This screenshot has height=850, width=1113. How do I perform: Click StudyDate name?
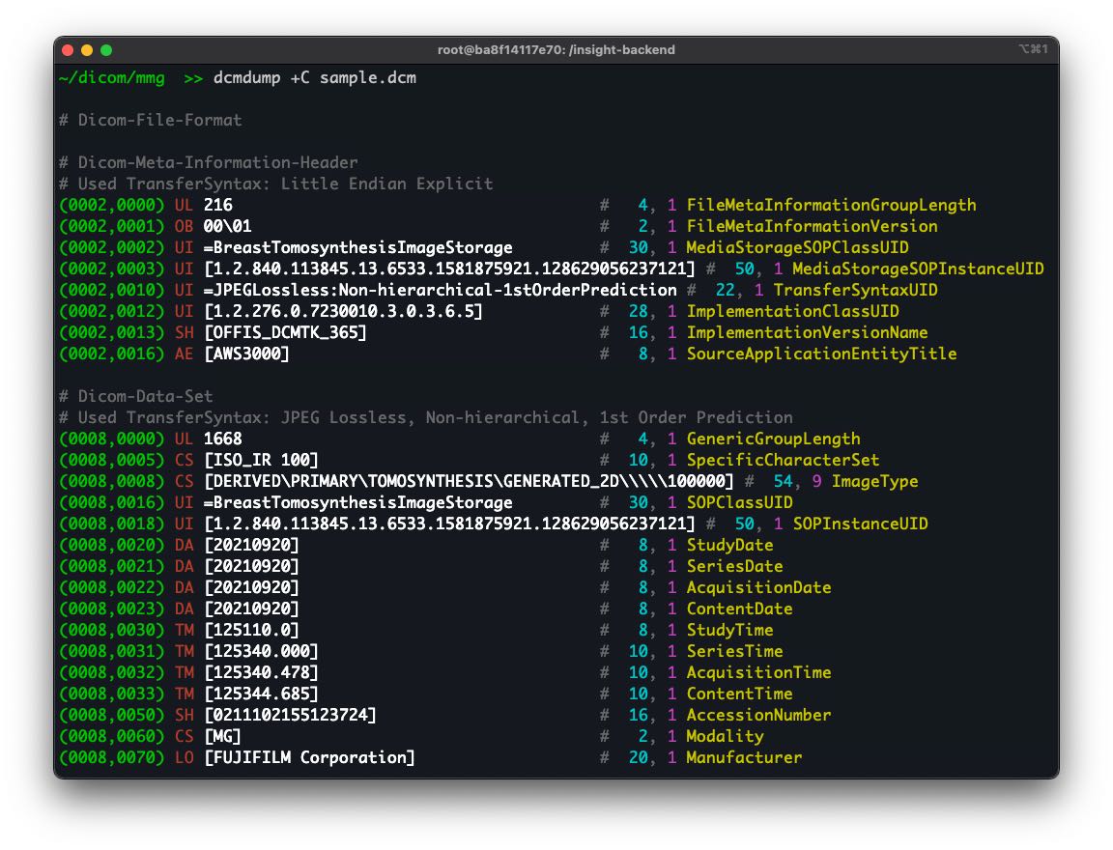(729, 546)
